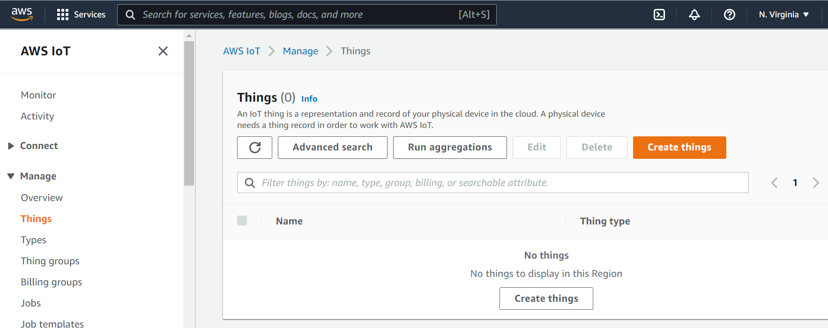Collapse the Manage section in sidebar
This screenshot has width=828, height=328.
11,176
